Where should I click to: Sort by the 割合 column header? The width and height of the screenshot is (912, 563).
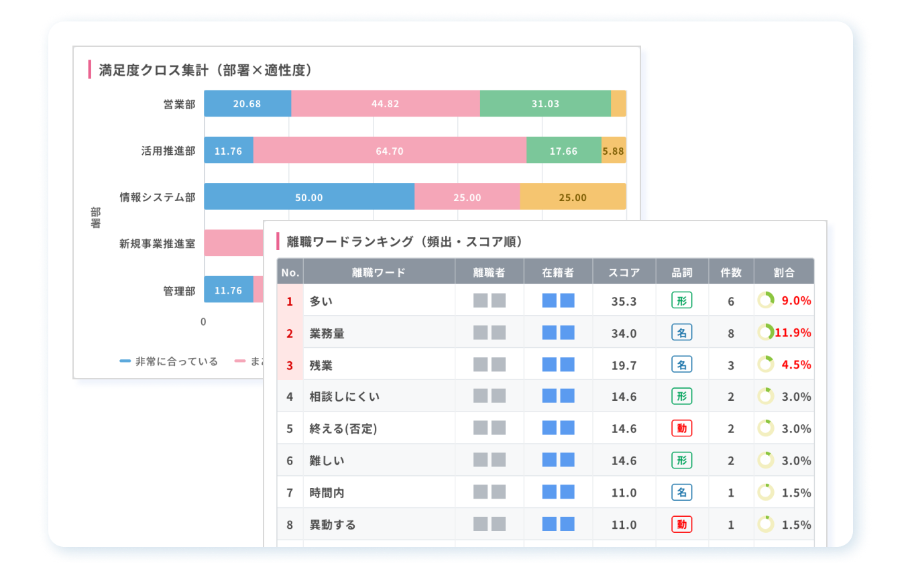[x=784, y=272]
